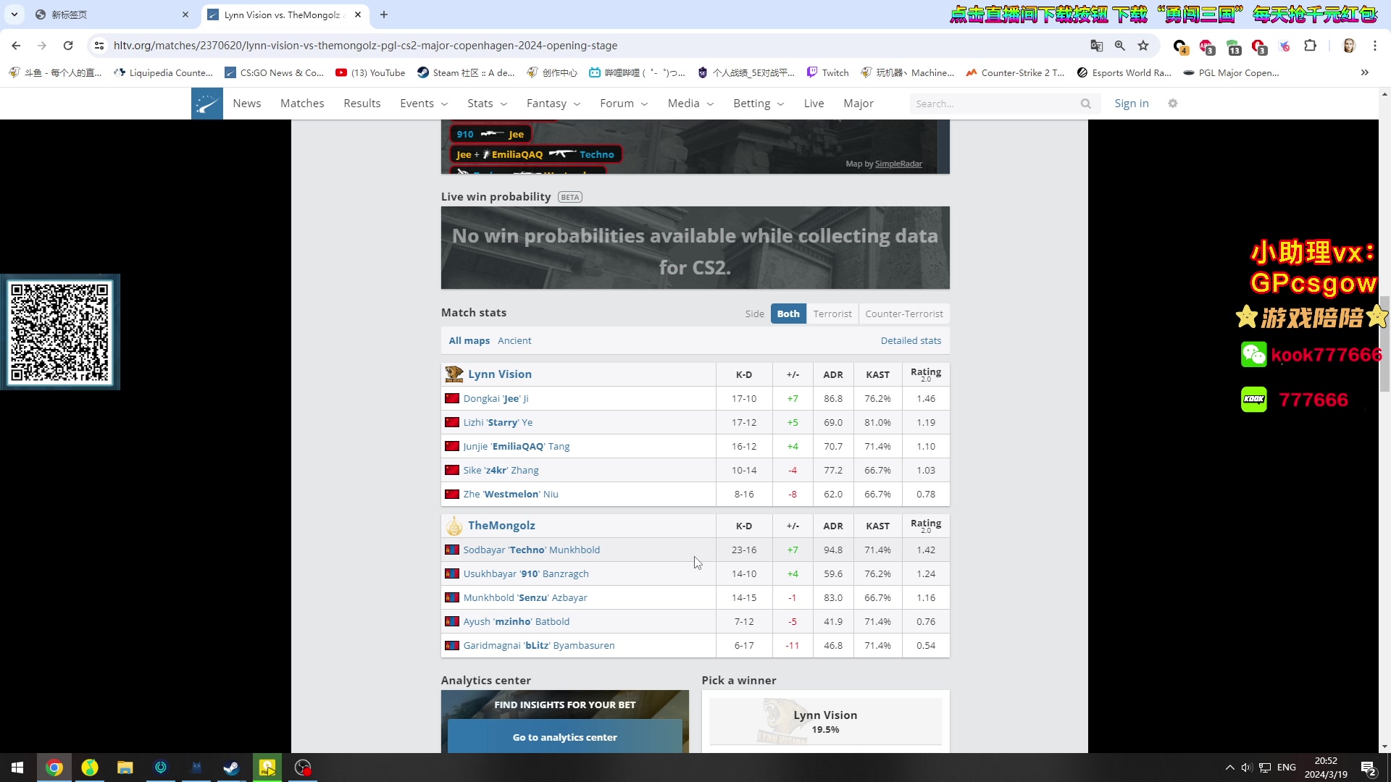
Task: Open the notification center icon
Action: (1369, 768)
